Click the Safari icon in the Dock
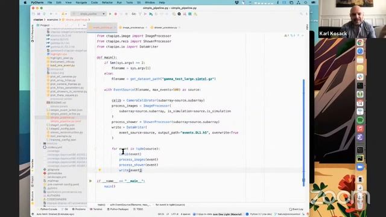 point(360,51)
